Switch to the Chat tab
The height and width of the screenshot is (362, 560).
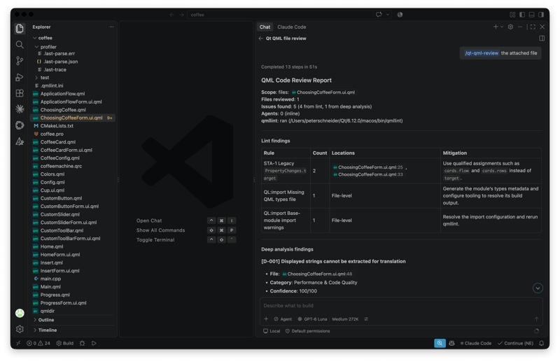(265, 27)
